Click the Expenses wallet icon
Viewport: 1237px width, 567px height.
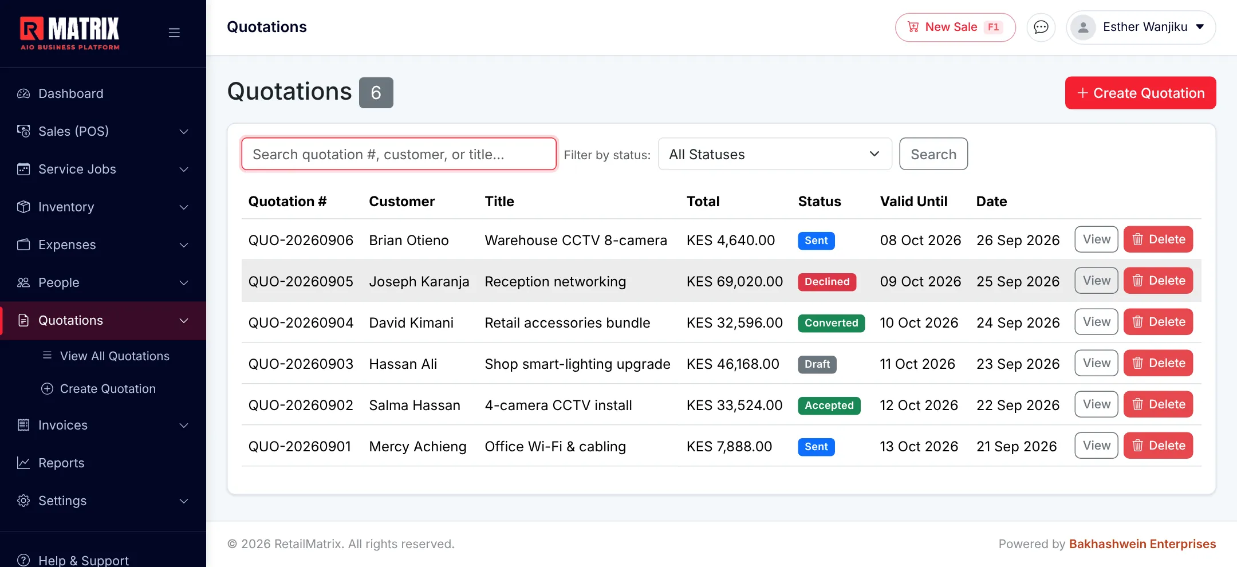pos(23,245)
